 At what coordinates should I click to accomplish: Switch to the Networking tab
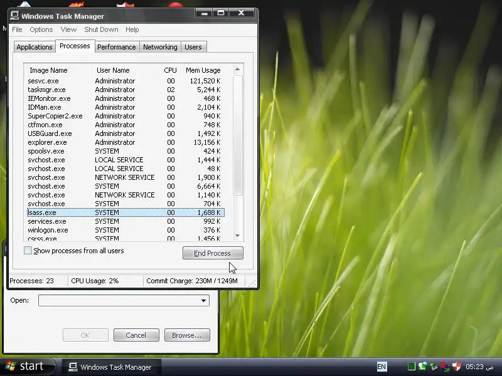point(160,48)
